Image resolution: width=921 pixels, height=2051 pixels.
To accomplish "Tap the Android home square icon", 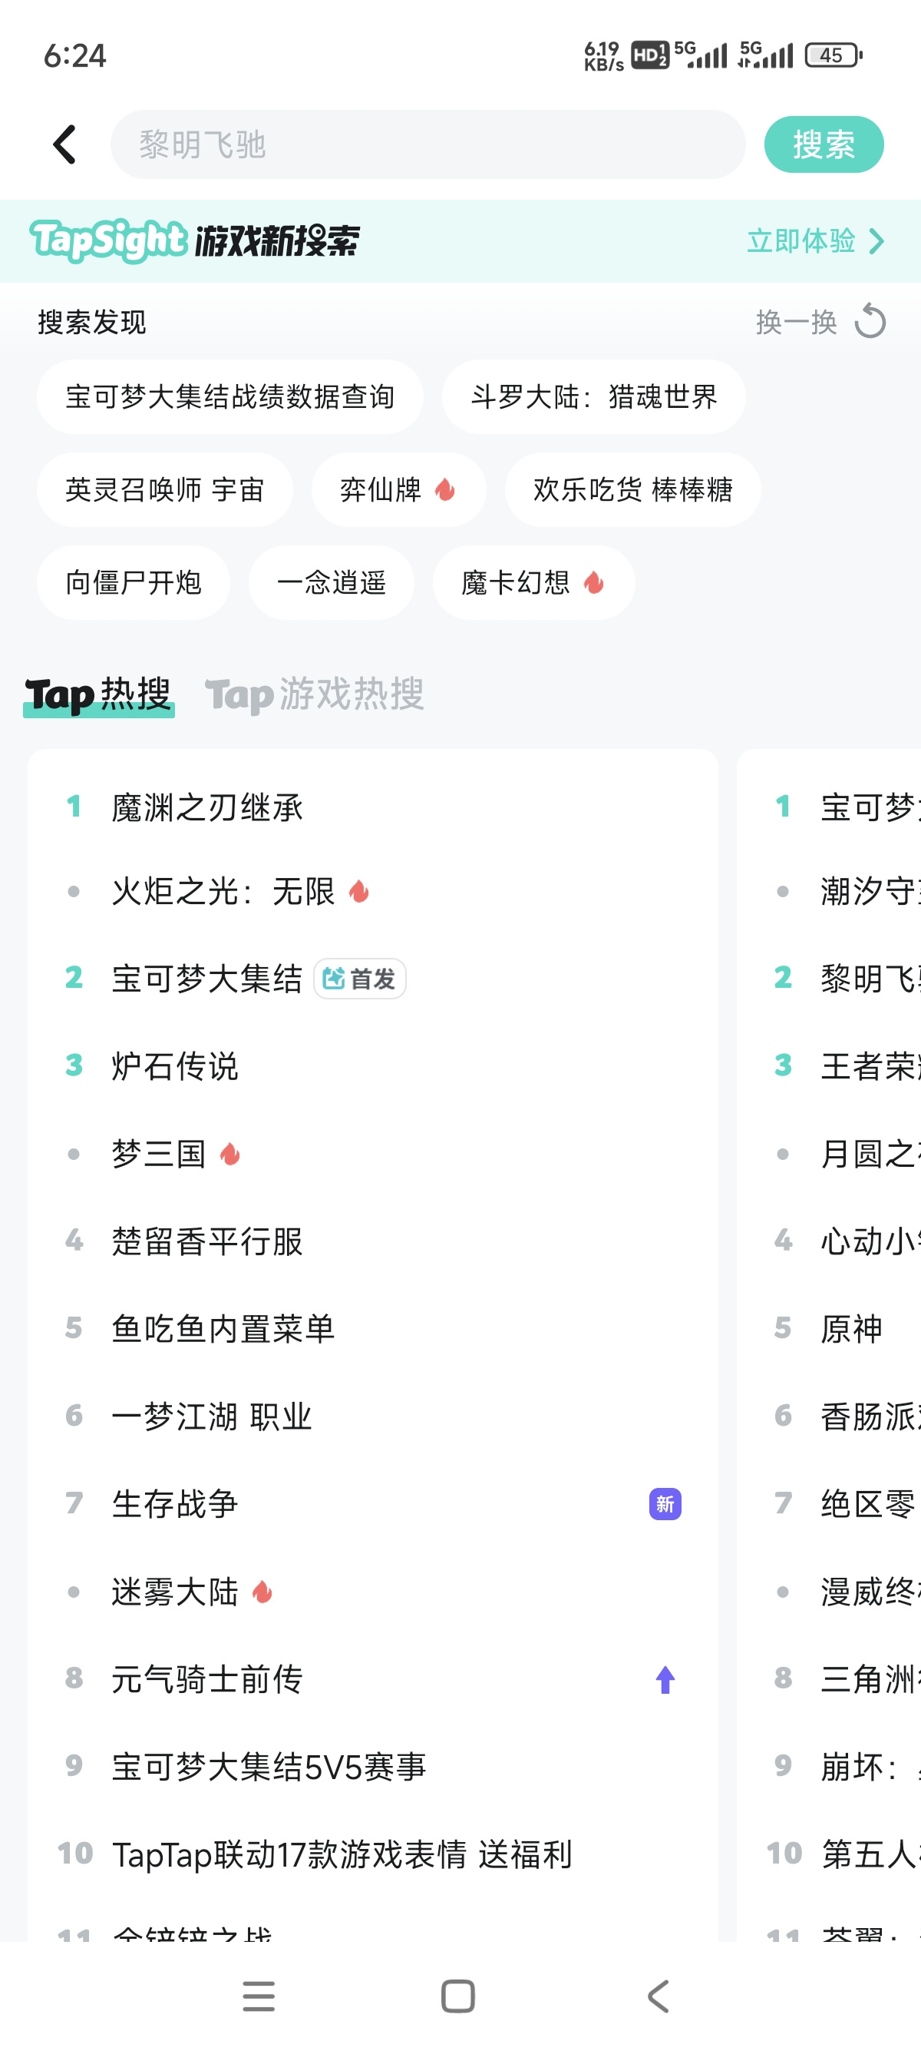I will [458, 1995].
